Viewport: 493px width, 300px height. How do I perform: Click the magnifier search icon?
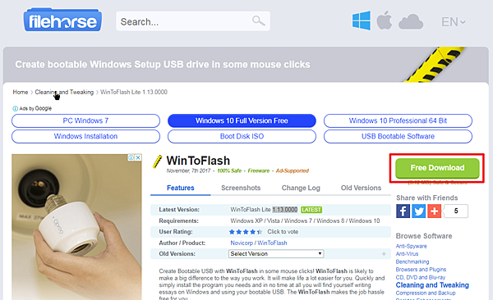pos(259,21)
